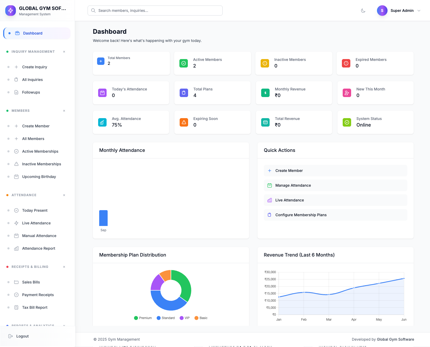Open the Attendance Report chart icon

pyautogui.click(x=16, y=248)
